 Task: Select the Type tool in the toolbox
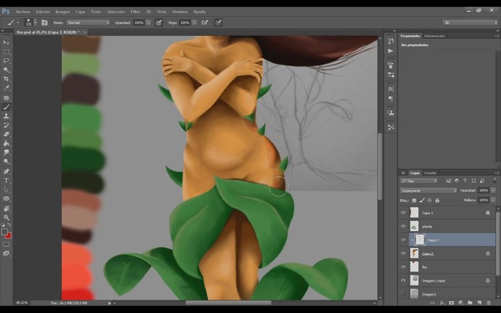tap(6, 181)
